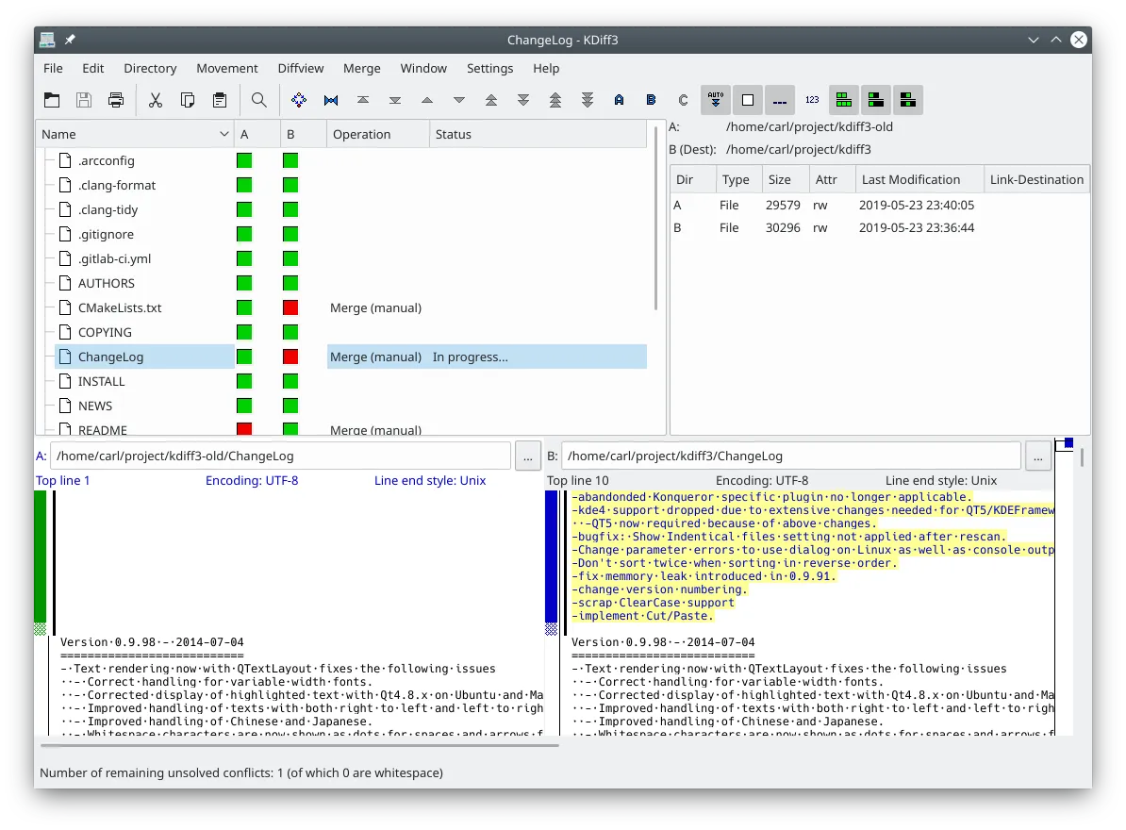This screenshot has height=830, width=1126.
Task: Jump to next unsolved conflict icon
Action: coord(588,99)
